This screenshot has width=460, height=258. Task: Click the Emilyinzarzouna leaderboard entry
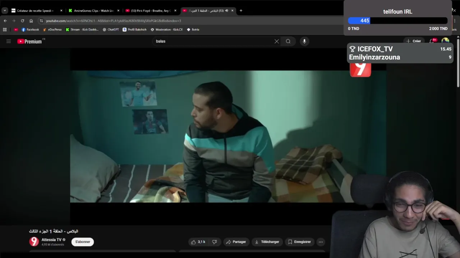click(x=400, y=57)
